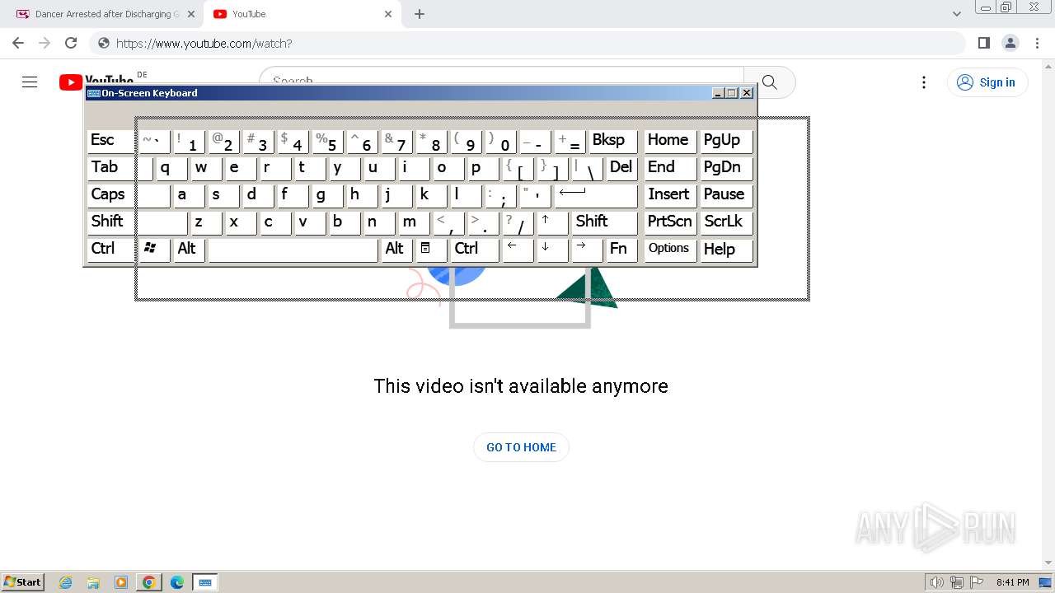This screenshot has height=593, width=1055.
Task: Click the PgDn key
Action: 726,168
